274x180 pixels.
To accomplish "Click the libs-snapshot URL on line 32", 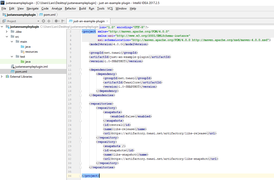I will point(160,159).
